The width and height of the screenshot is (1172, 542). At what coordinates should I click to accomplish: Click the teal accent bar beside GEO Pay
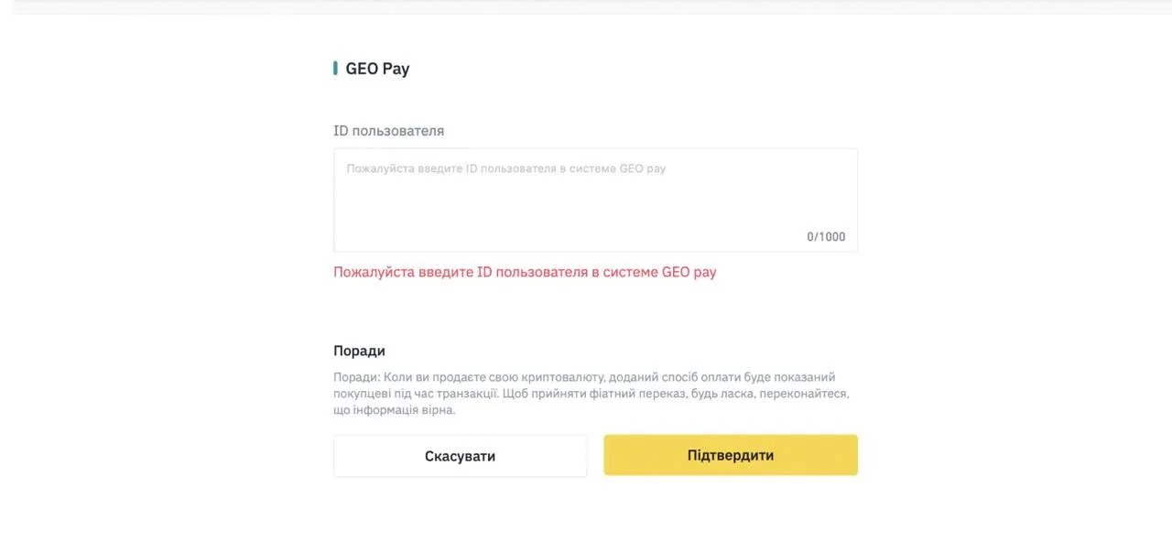pos(335,69)
